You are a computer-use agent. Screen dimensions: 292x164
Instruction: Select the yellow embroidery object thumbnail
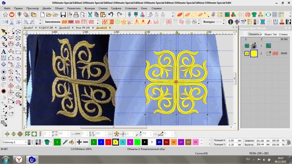[x=254, y=54]
